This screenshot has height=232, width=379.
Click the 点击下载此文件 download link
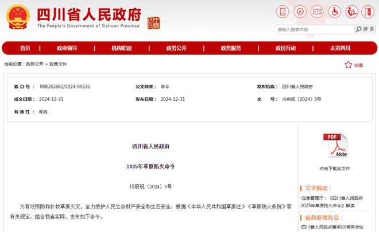coord(335,169)
